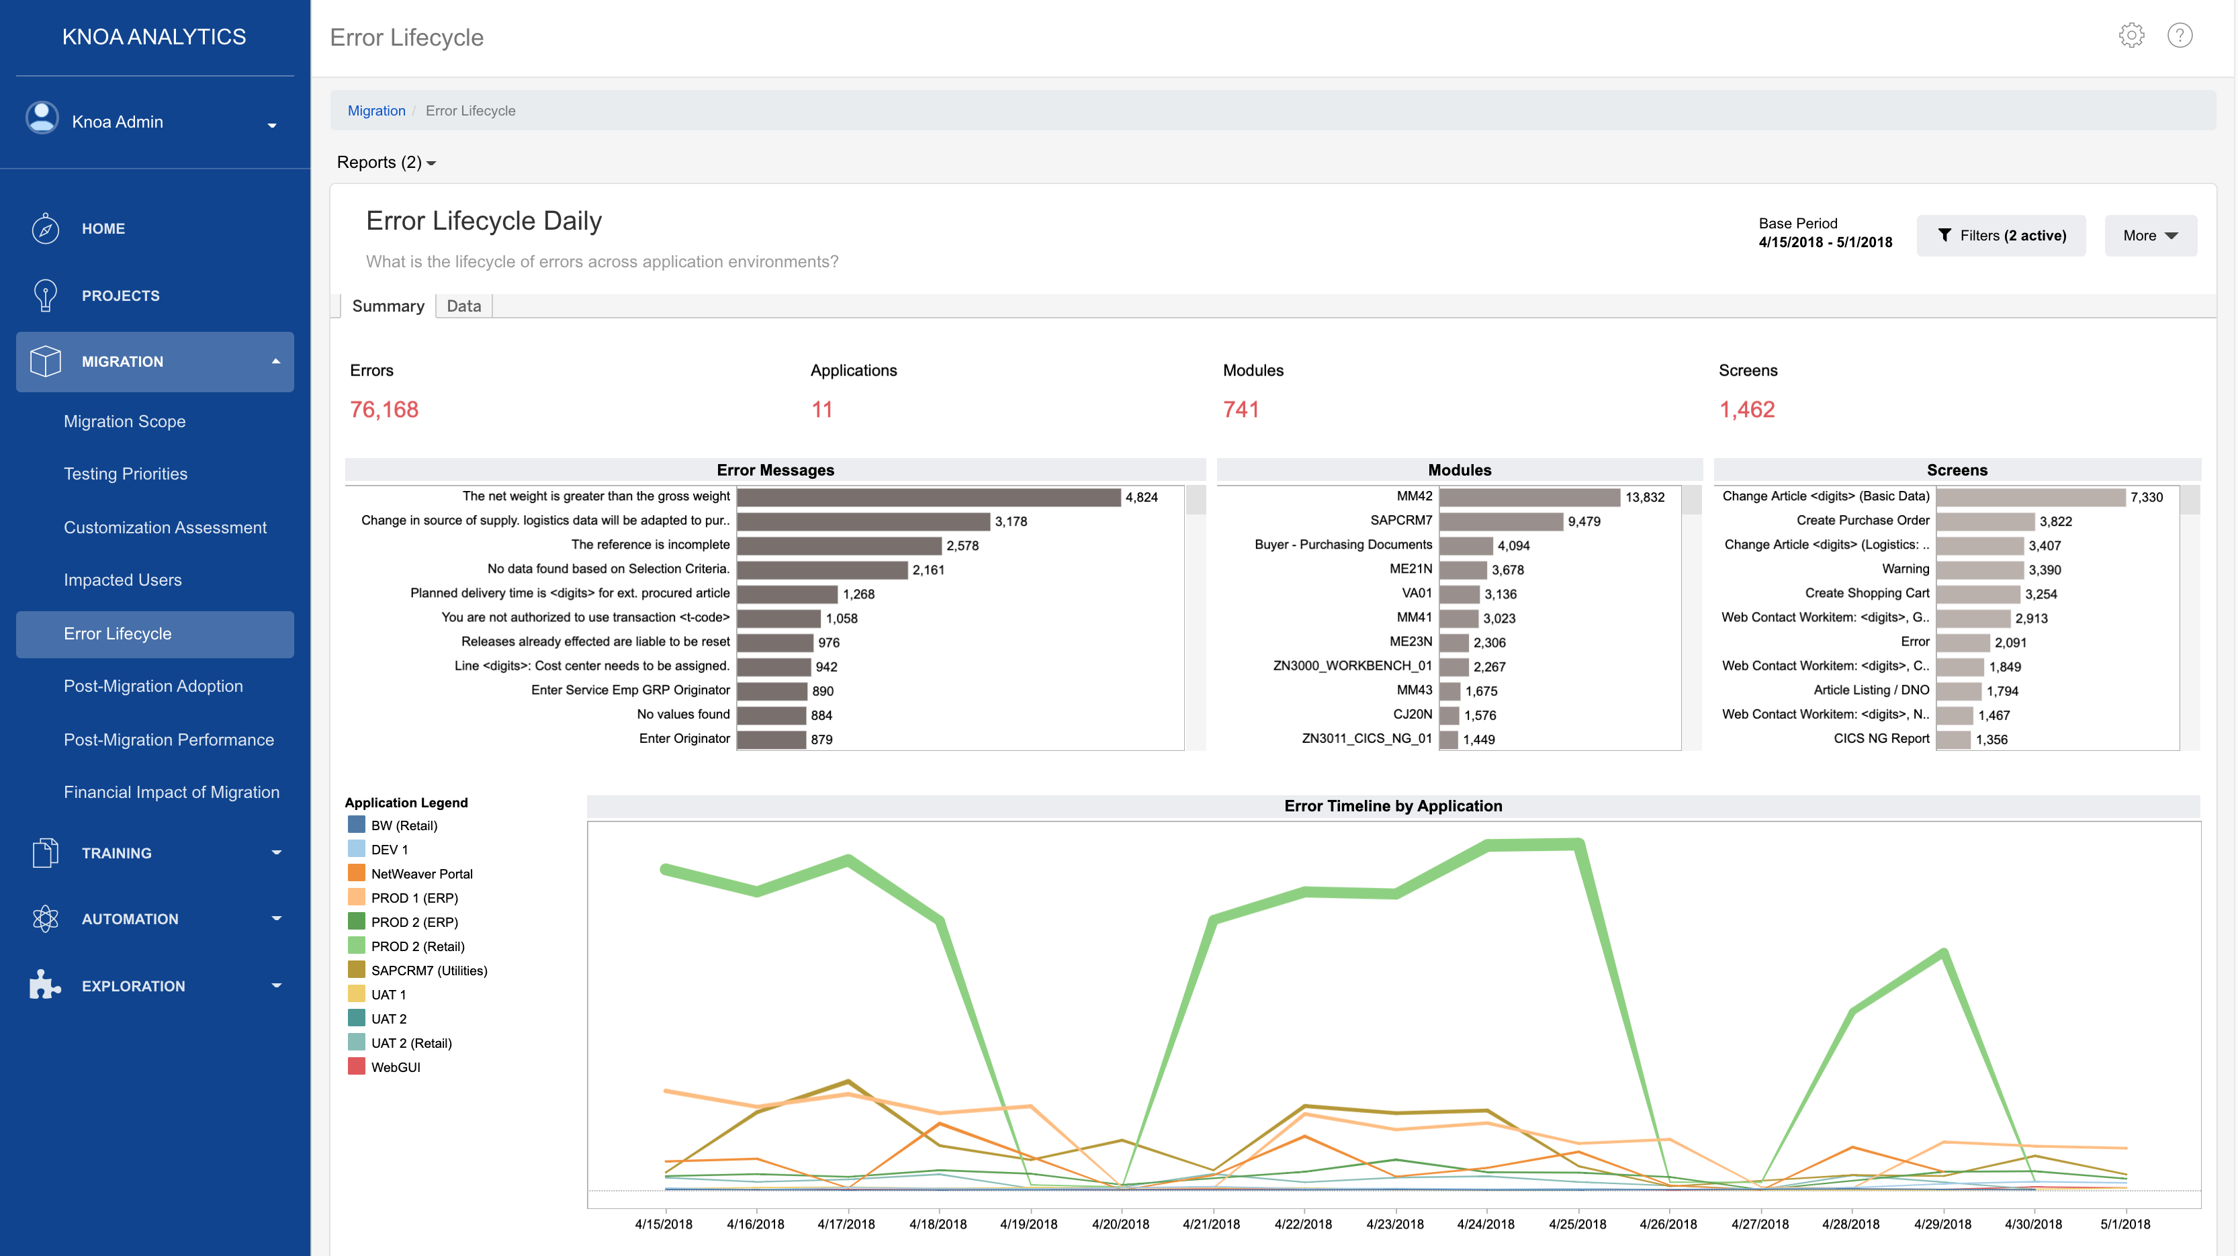
Task: Click PROD 2 (ERP) legend swatch
Action: tap(356, 922)
